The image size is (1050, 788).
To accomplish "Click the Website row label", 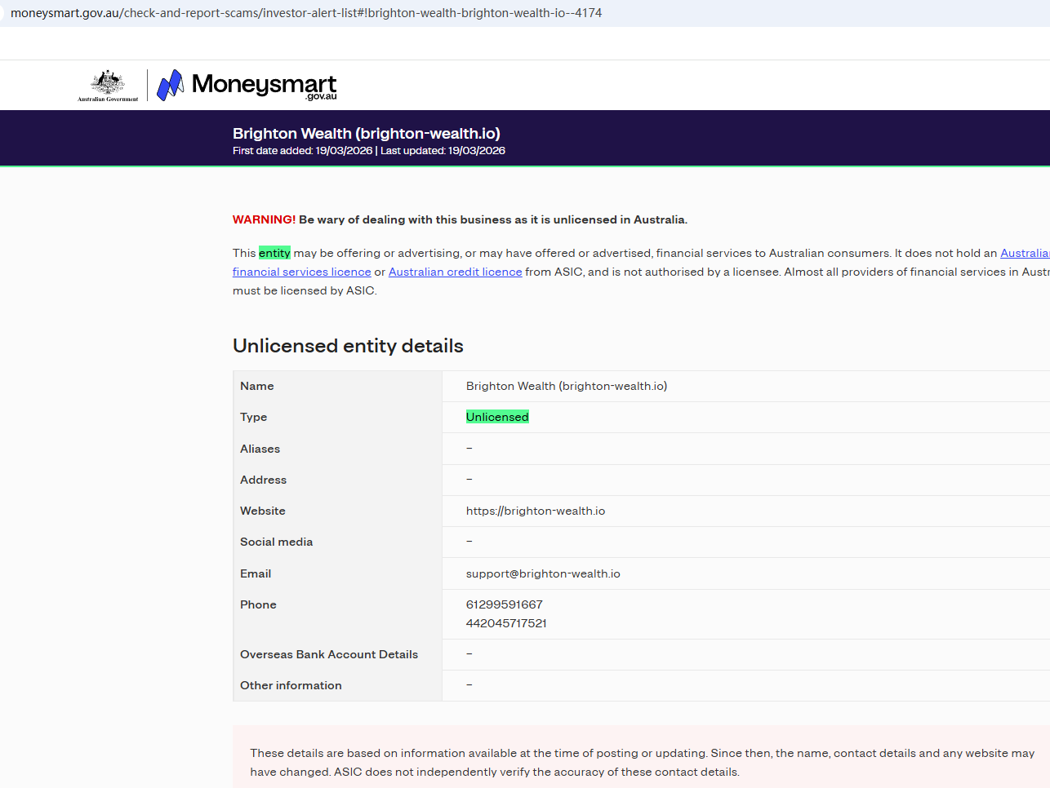I will point(263,511).
